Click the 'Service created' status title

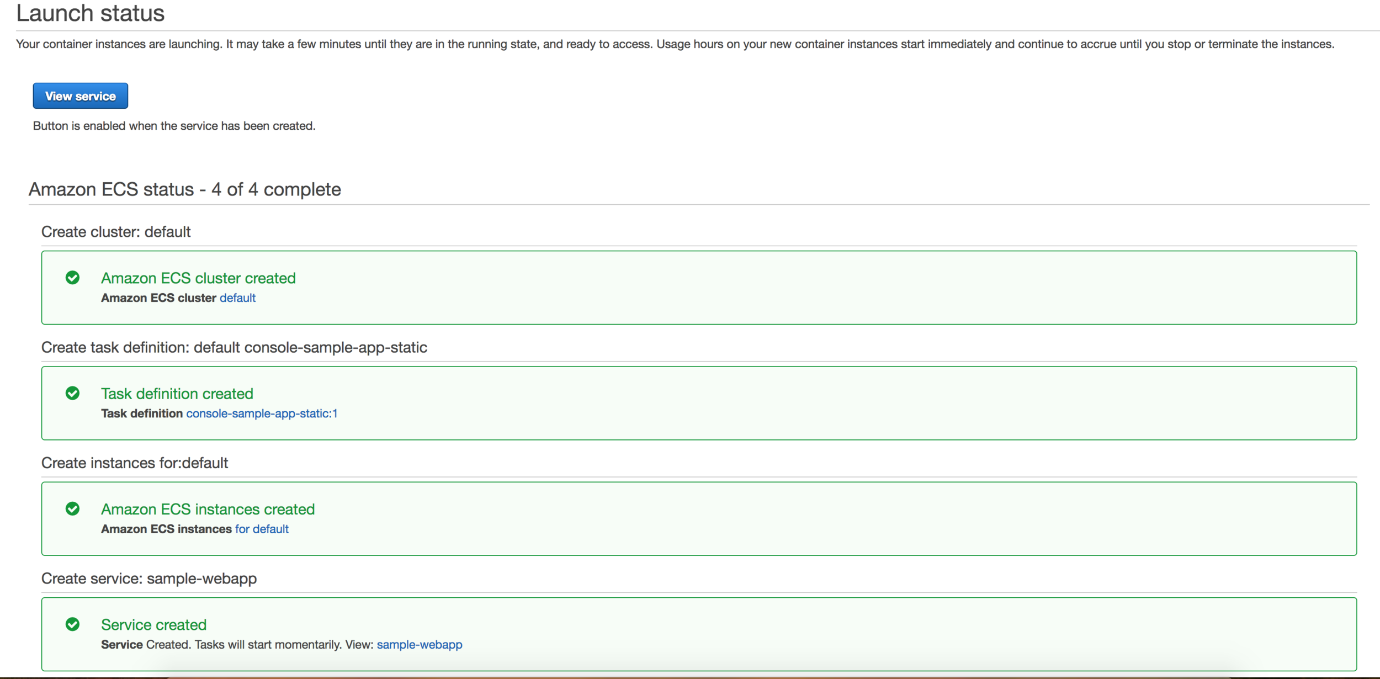coord(153,625)
